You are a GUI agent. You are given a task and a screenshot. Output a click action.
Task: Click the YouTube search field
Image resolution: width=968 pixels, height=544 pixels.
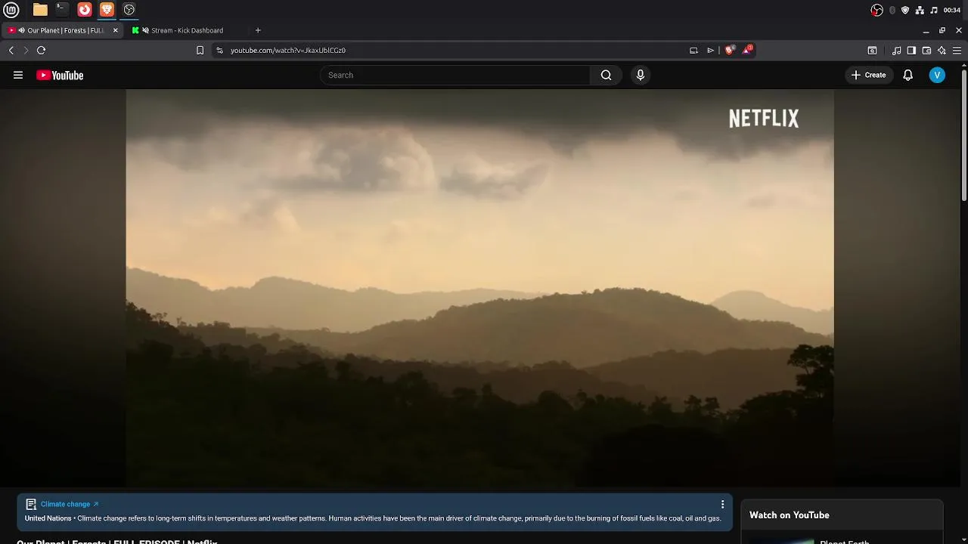(455, 75)
